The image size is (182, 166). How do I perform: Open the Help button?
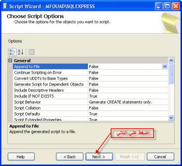tap(21, 156)
